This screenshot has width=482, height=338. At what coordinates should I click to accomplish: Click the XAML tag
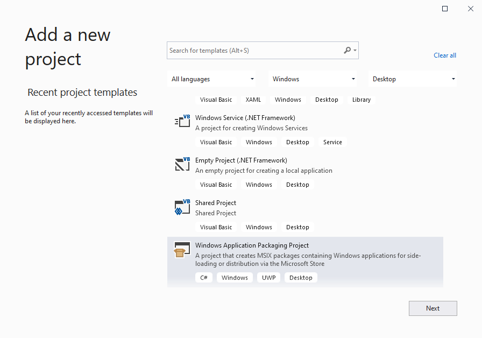[253, 100]
